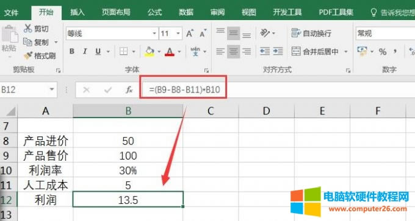
Task: Click the accounting number format icon
Action: coord(362,51)
